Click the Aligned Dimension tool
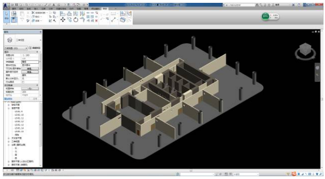 [x=113, y=14]
